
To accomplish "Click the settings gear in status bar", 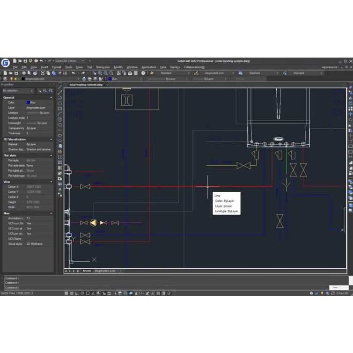I will point(311,293).
